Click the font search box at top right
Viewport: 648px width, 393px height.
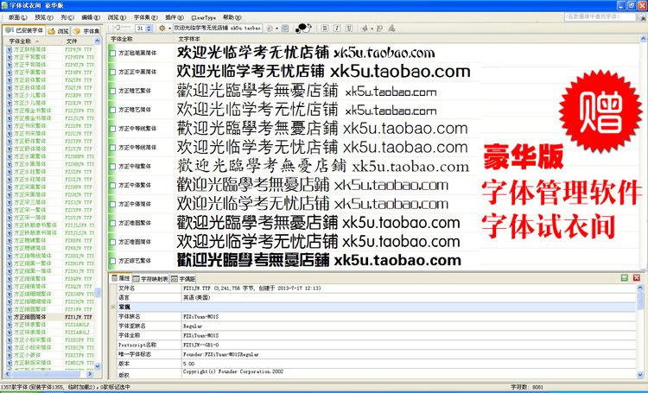pyautogui.click(x=600, y=16)
